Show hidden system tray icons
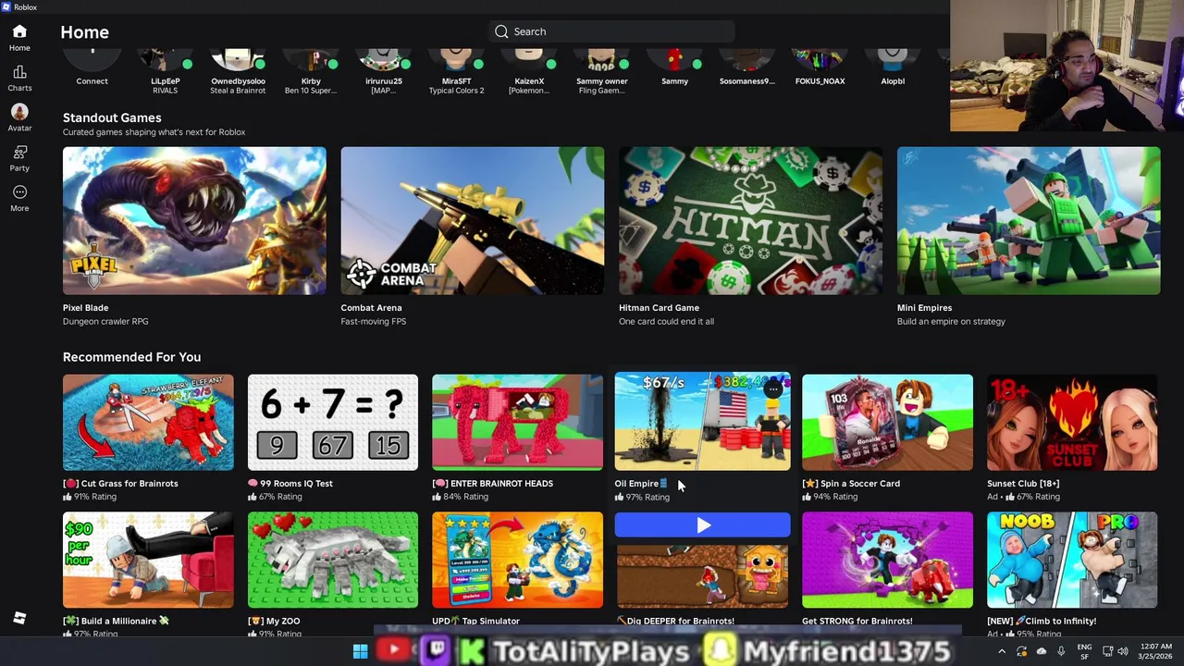The height and width of the screenshot is (666, 1184). pyautogui.click(x=1002, y=651)
